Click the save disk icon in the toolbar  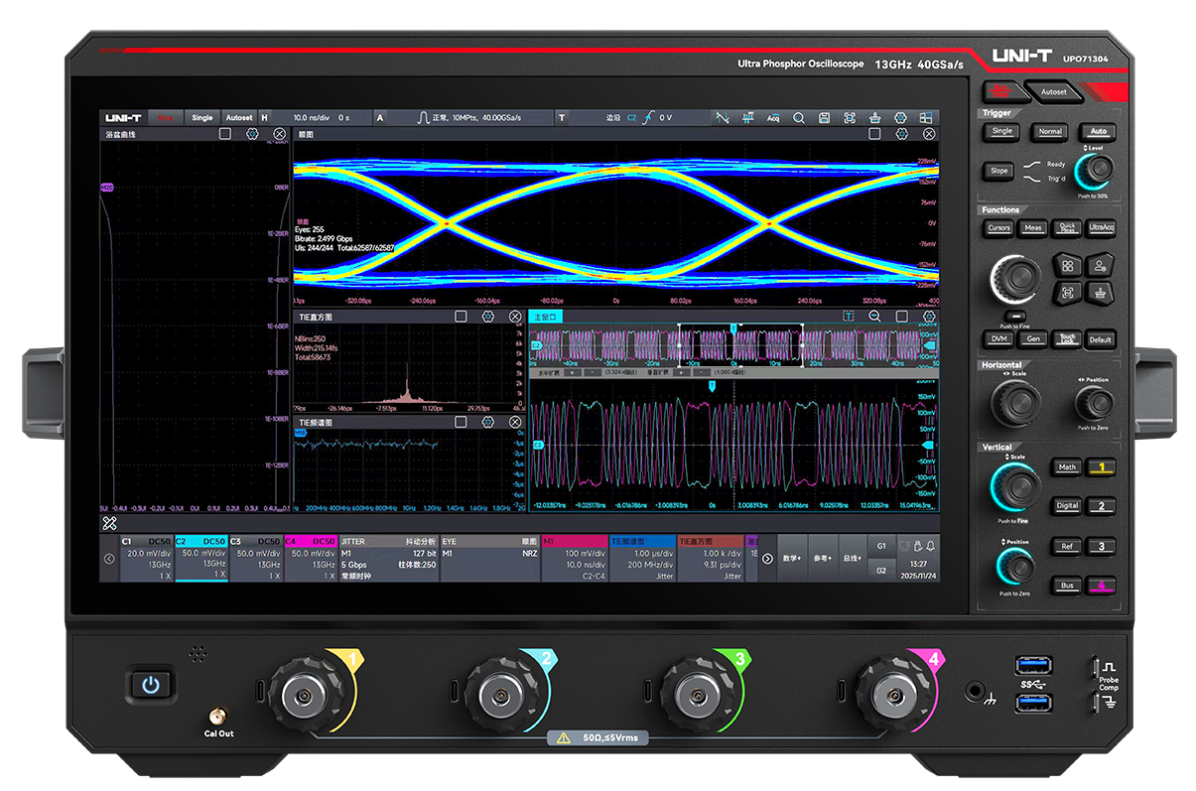[824, 118]
